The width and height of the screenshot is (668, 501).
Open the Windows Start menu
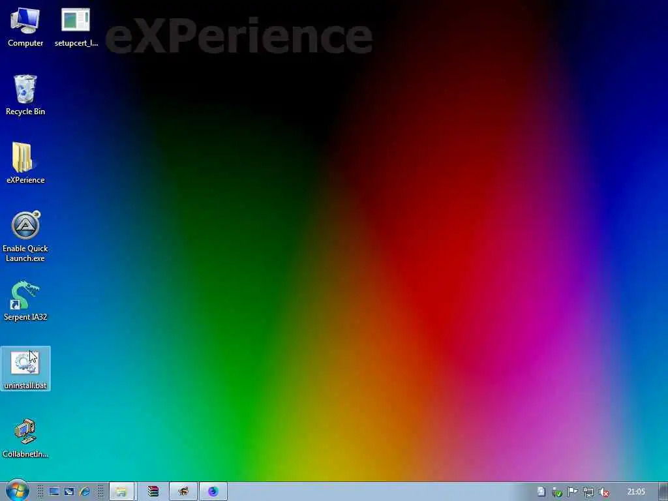tap(17, 491)
